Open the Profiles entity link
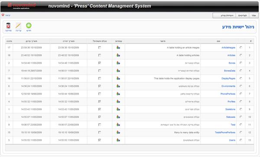260x157 pixels. pos(231,101)
